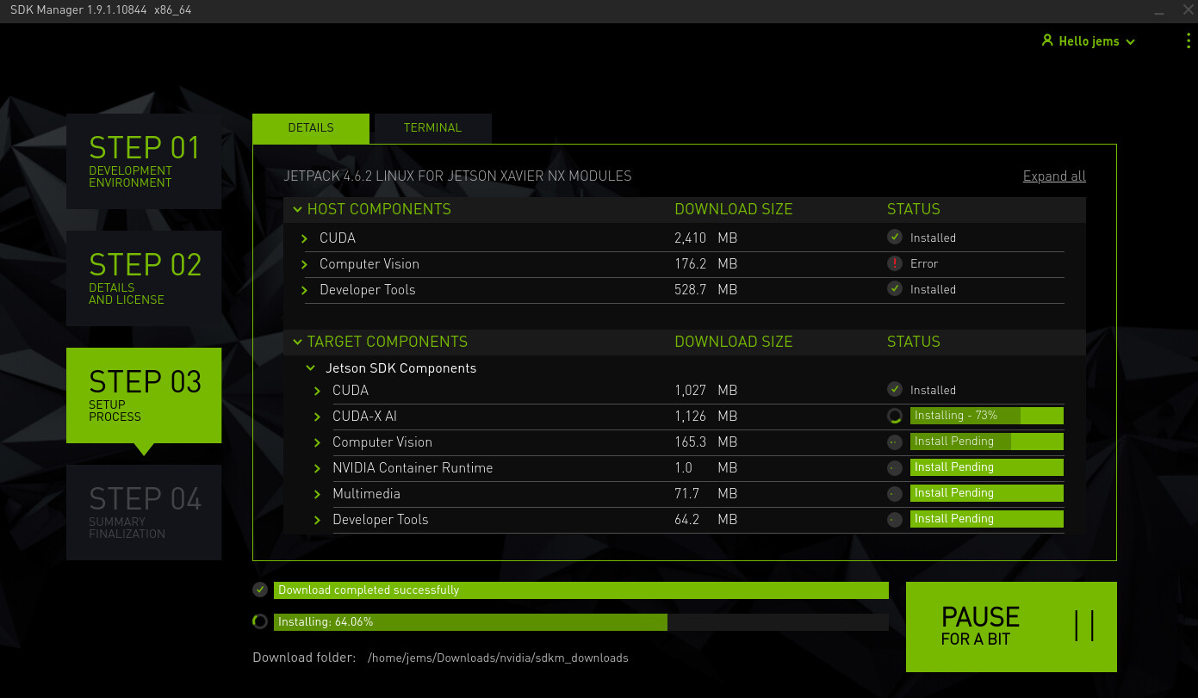Open the Hello jems account dropdown
Screen dimensions: 1198x698
(x=1089, y=41)
